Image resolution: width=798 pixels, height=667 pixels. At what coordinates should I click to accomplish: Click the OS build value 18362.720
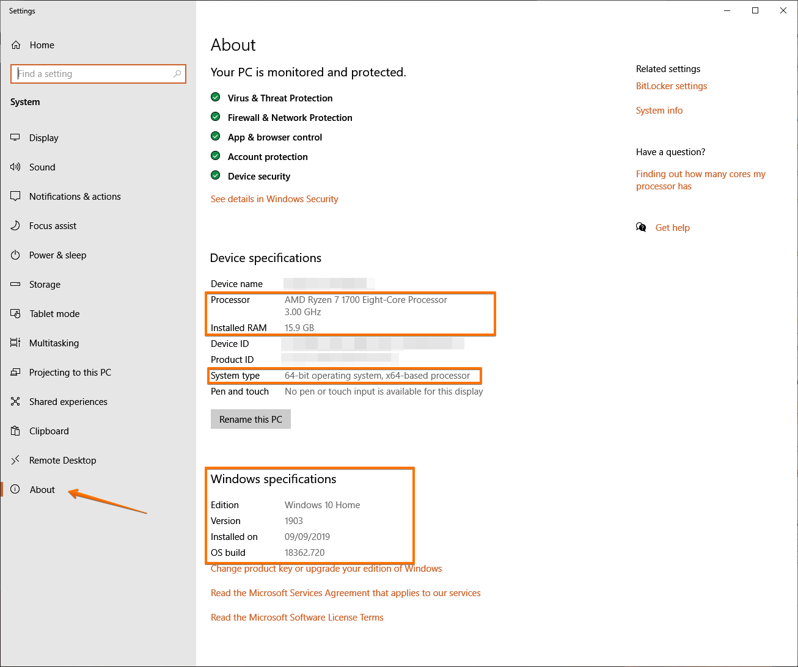point(305,553)
